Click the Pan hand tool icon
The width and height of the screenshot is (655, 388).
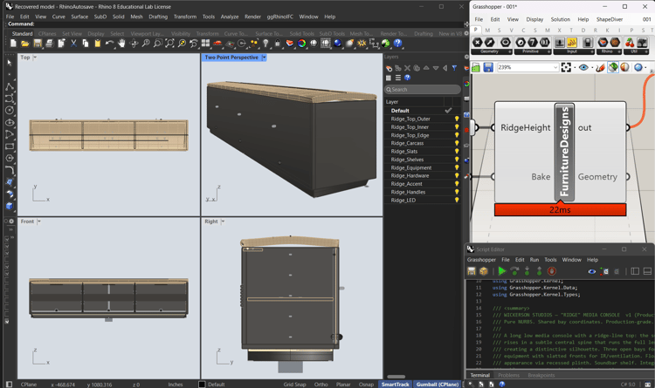pyautogui.click(x=121, y=43)
